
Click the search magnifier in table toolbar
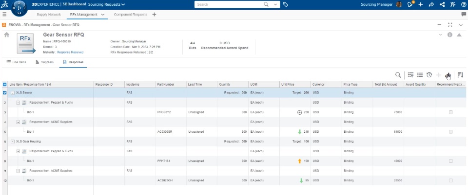(x=398, y=75)
